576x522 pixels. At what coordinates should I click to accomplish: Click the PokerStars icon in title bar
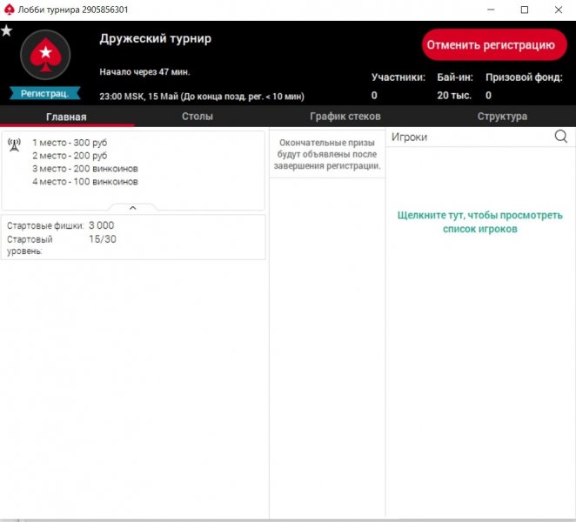pyautogui.click(x=9, y=10)
